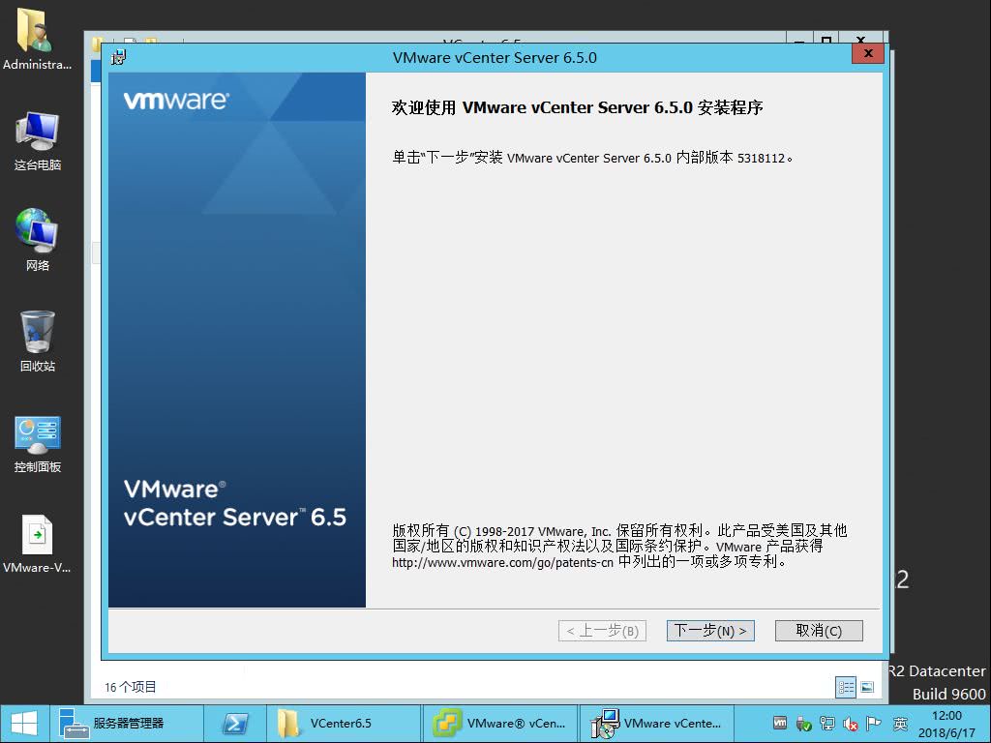Select the VMware-V... file on desktop

[x=38, y=544]
